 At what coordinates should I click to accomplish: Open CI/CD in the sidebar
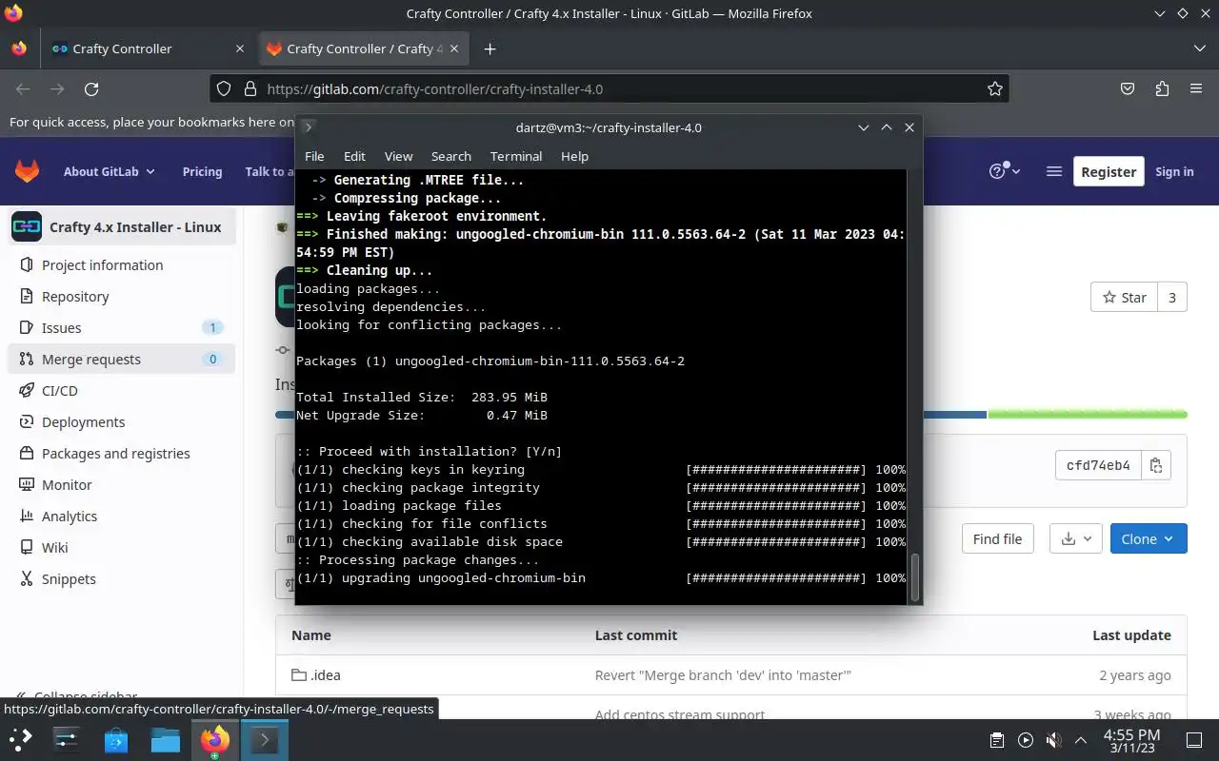[x=121, y=390]
